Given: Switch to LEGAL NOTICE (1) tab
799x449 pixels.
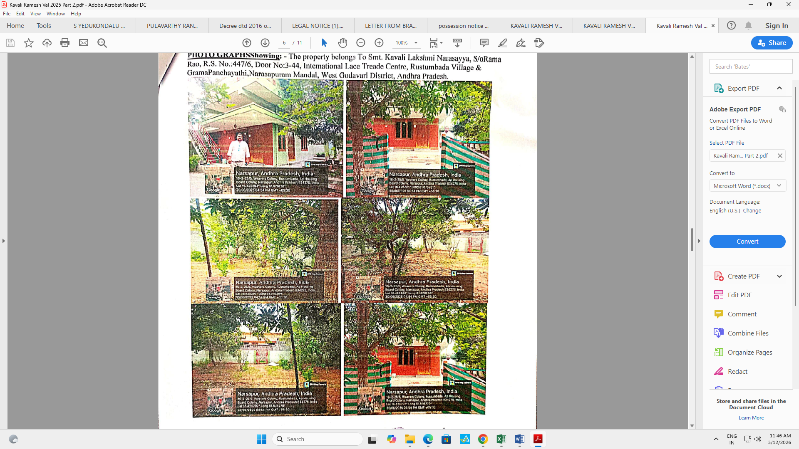Looking at the screenshot, I should 318,26.
